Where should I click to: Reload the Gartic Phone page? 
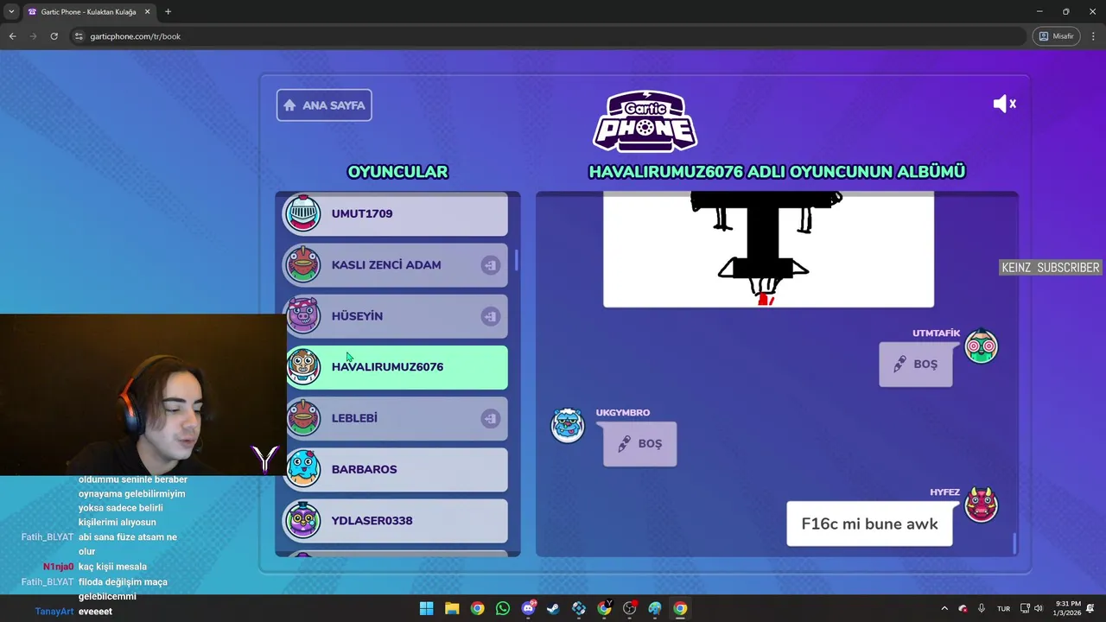tap(54, 36)
